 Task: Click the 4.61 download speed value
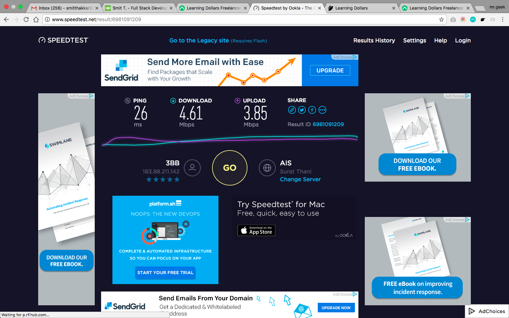pos(191,113)
